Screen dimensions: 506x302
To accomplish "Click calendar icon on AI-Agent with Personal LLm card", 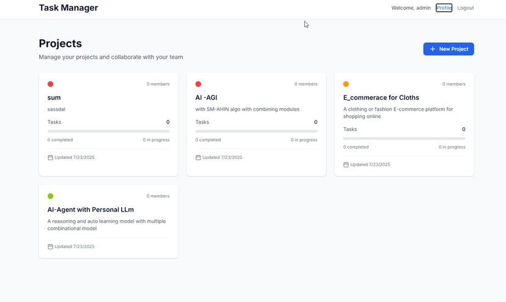I will point(50,246).
